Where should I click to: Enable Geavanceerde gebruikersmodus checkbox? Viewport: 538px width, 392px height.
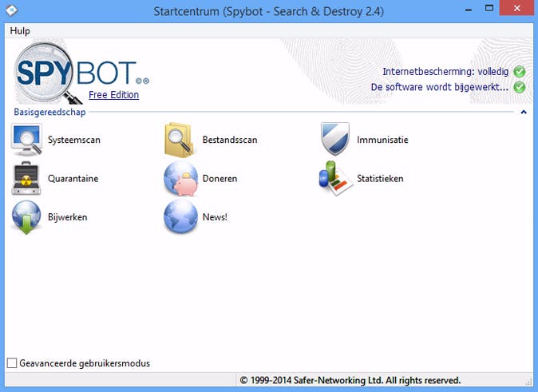tap(12, 362)
